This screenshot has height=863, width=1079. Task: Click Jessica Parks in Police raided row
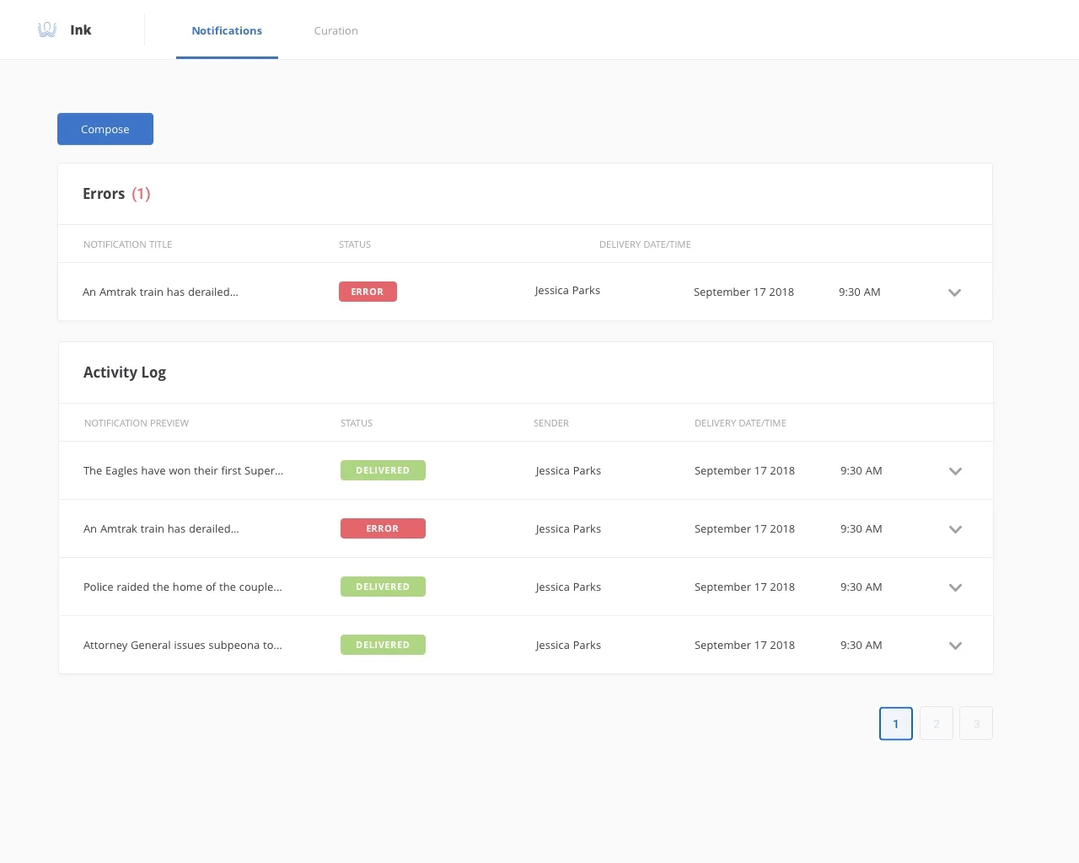point(568,587)
